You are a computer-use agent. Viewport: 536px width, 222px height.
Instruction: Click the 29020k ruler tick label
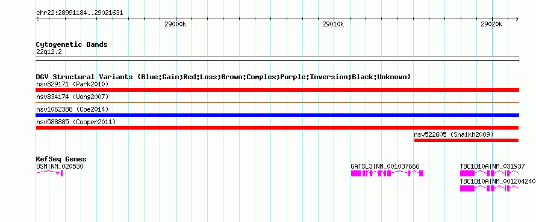[491, 24]
